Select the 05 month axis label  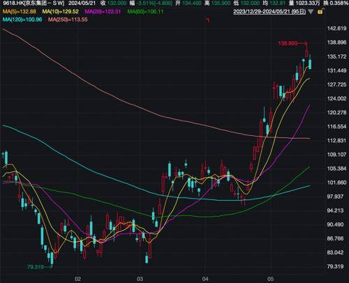pyautogui.click(x=271, y=279)
